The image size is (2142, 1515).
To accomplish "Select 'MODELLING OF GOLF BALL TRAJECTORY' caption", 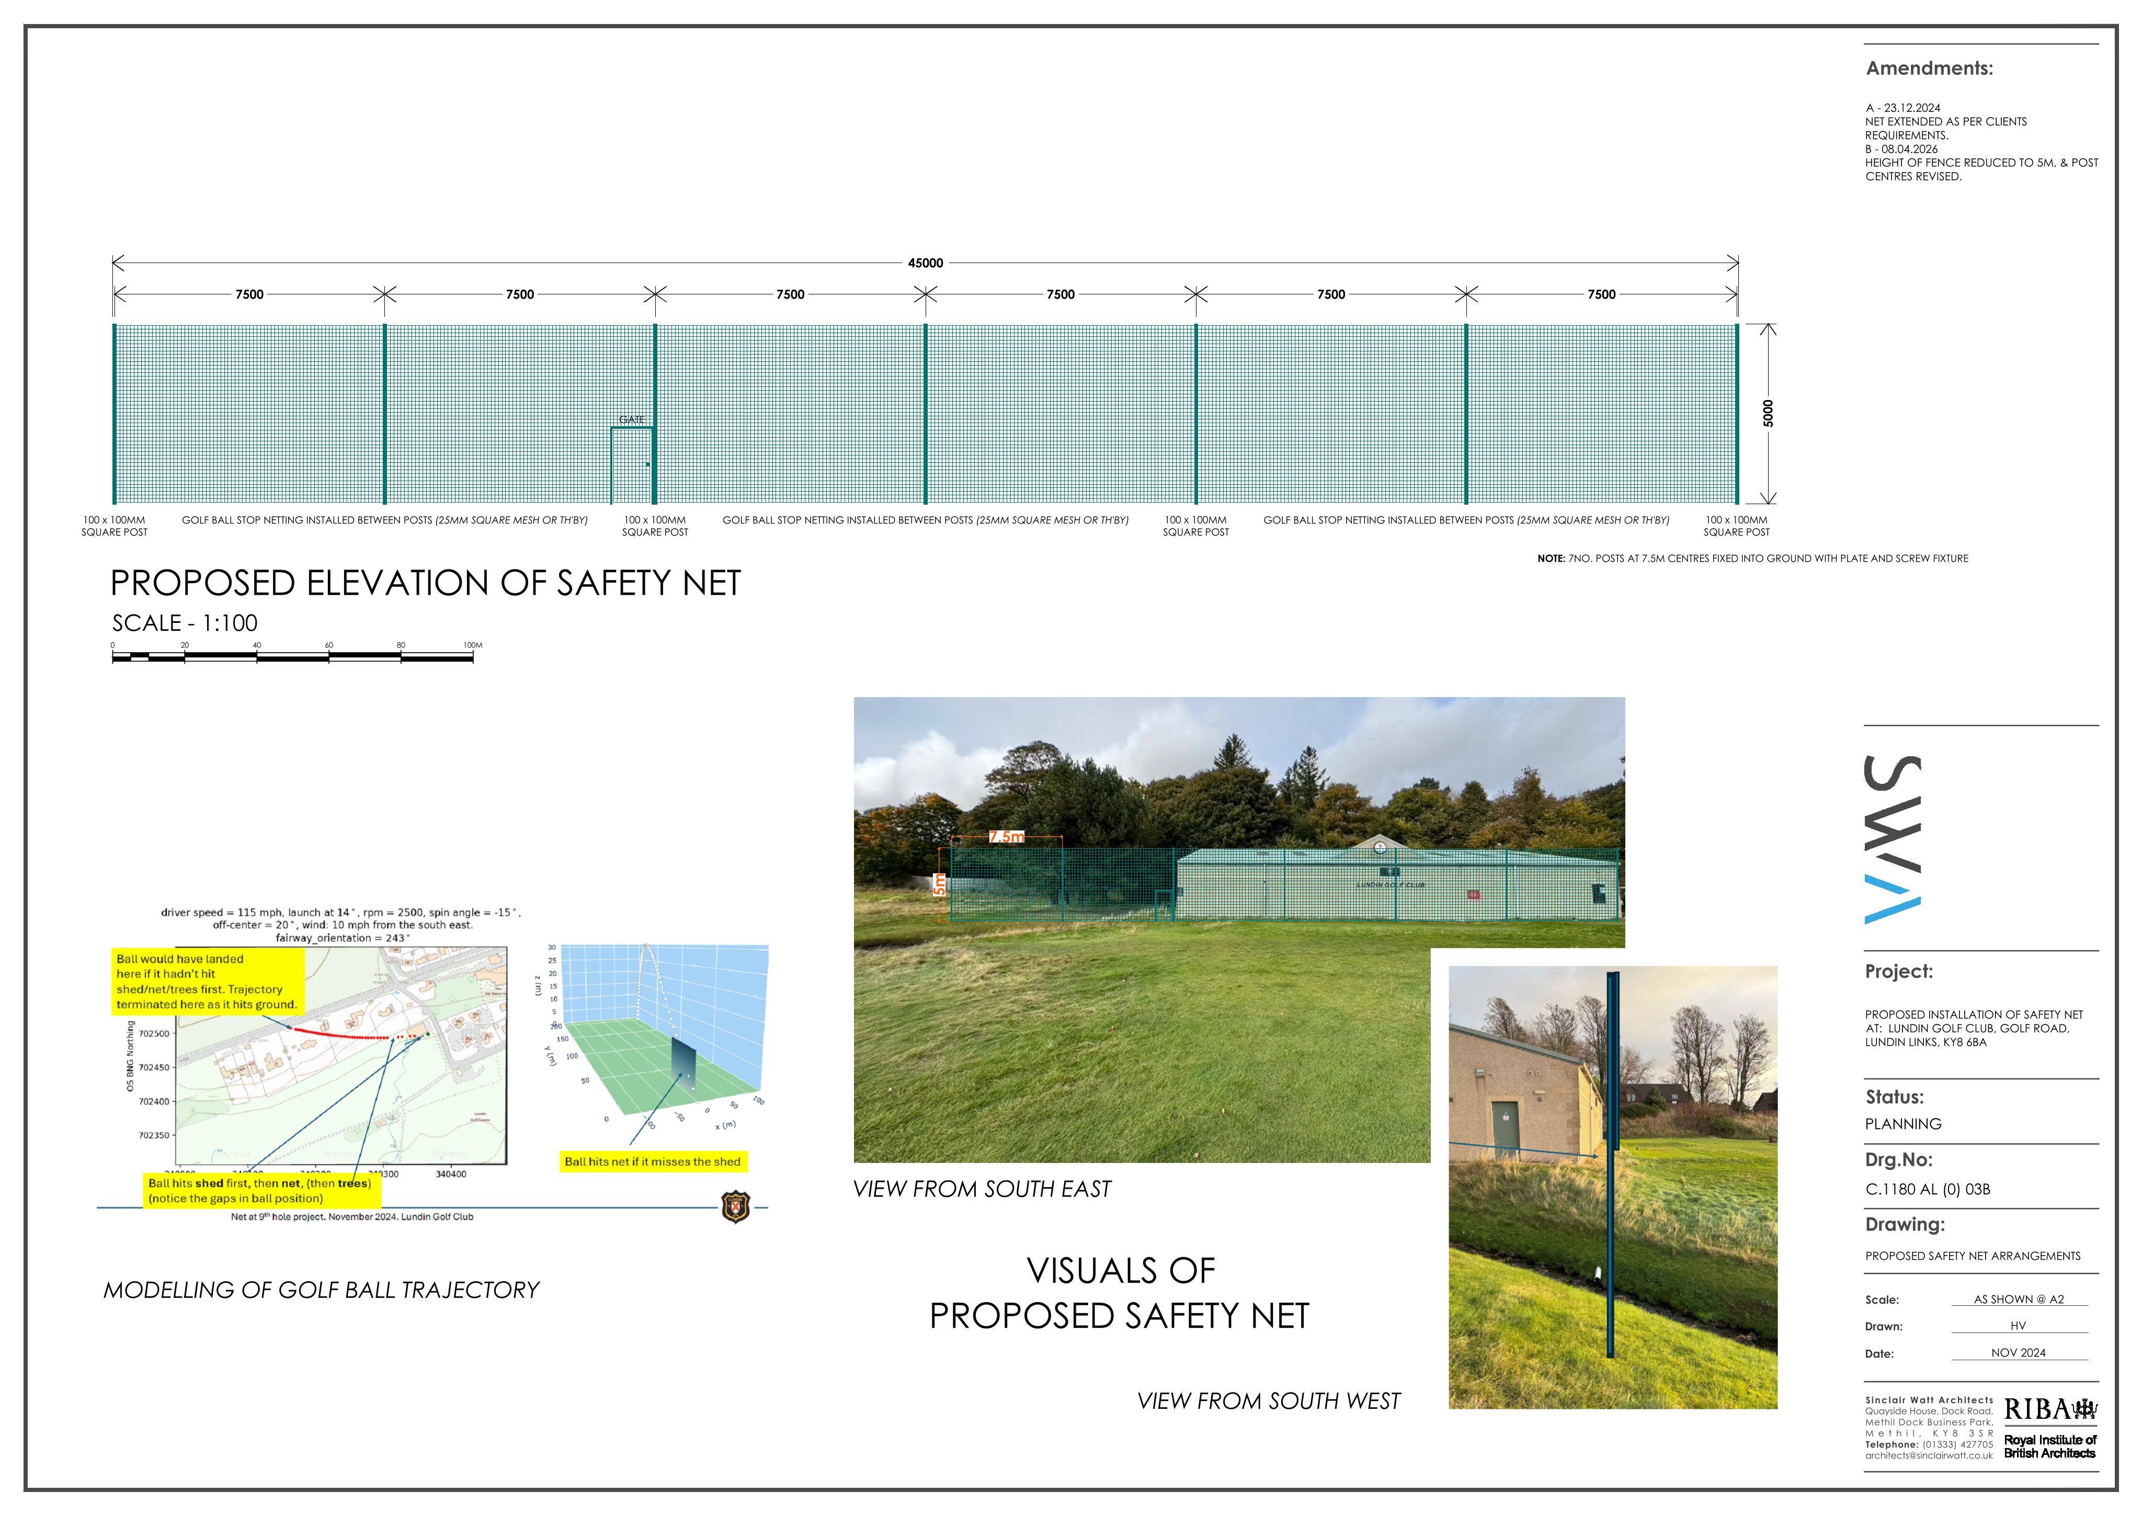I will pos(321,1290).
